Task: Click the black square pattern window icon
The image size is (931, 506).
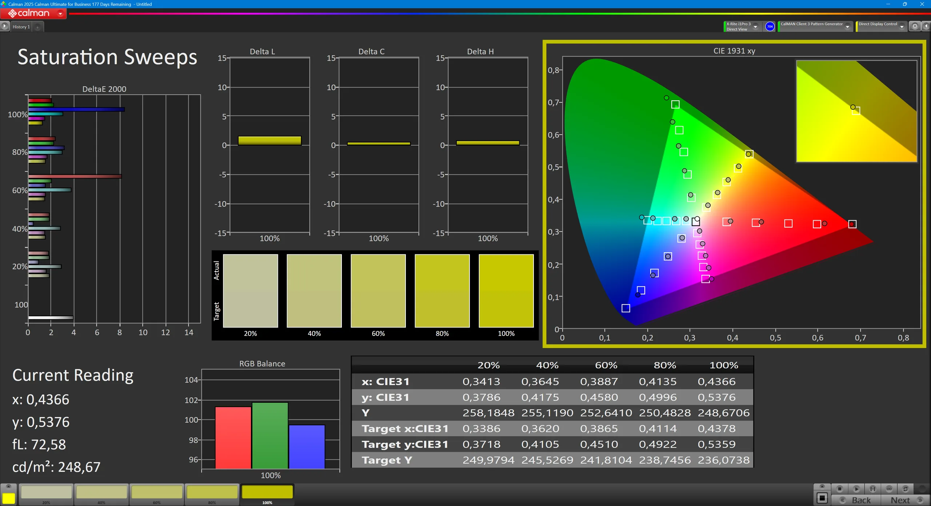Action: click(822, 498)
